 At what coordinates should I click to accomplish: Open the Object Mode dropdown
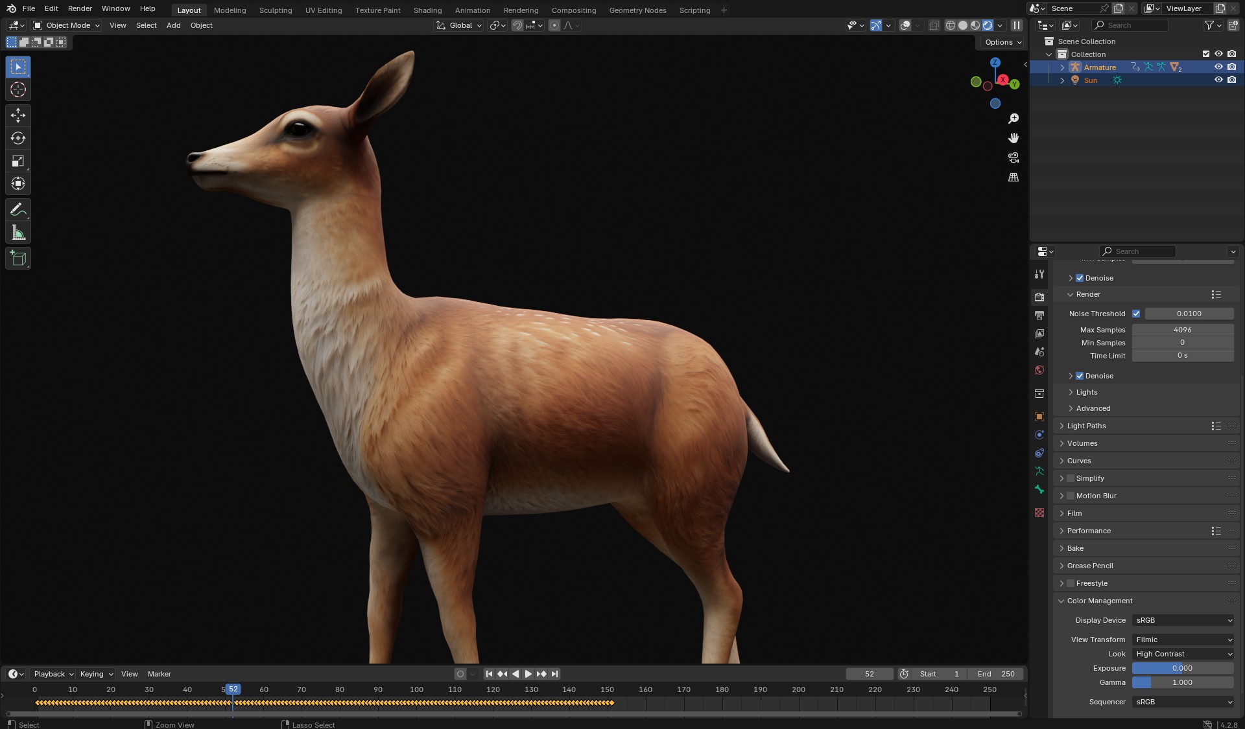click(x=67, y=25)
